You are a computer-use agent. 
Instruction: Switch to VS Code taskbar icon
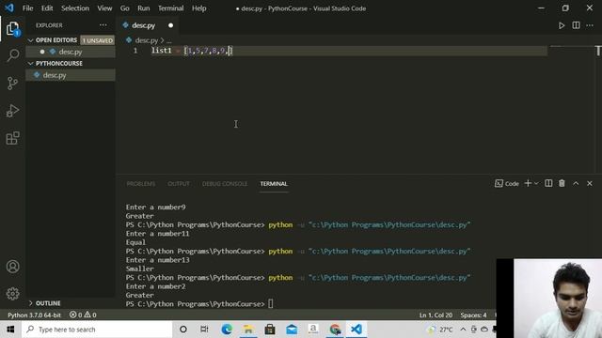[x=356, y=330]
